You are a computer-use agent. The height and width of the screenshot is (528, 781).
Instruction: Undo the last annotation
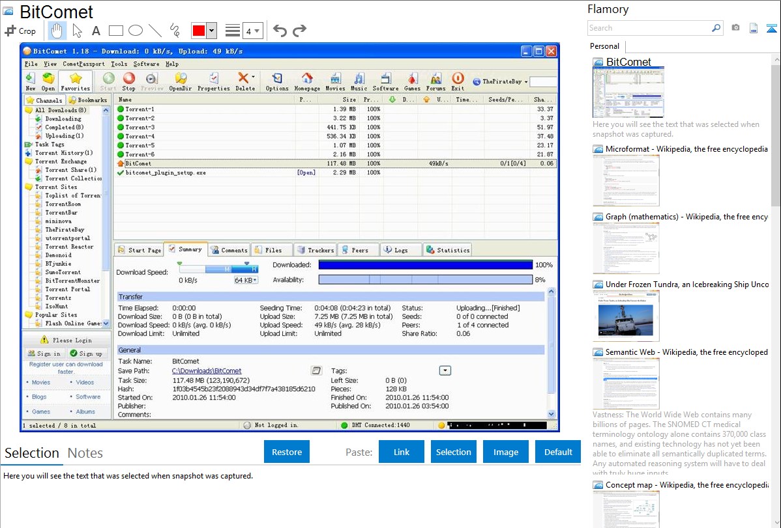(x=280, y=31)
